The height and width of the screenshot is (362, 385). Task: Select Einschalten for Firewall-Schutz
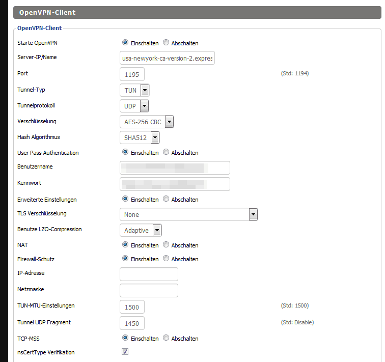click(x=125, y=259)
